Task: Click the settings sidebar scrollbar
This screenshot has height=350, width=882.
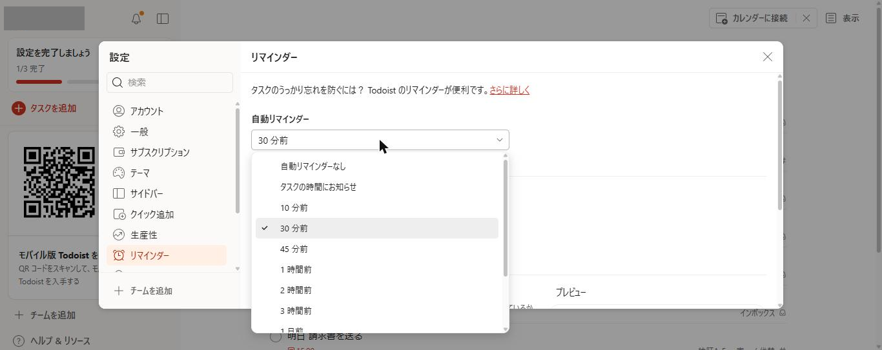Action: (x=238, y=160)
